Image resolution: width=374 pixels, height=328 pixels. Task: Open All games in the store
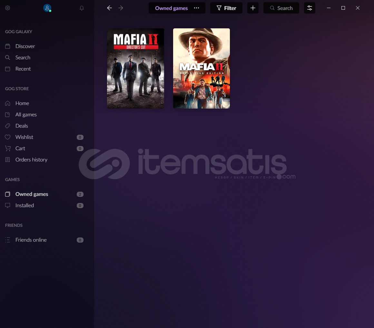click(x=26, y=115)
